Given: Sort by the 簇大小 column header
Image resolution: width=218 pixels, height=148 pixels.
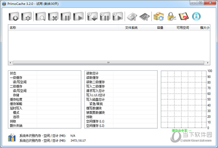Looking at the screenshot, I should pyautogui.click(x=200, y=28).
